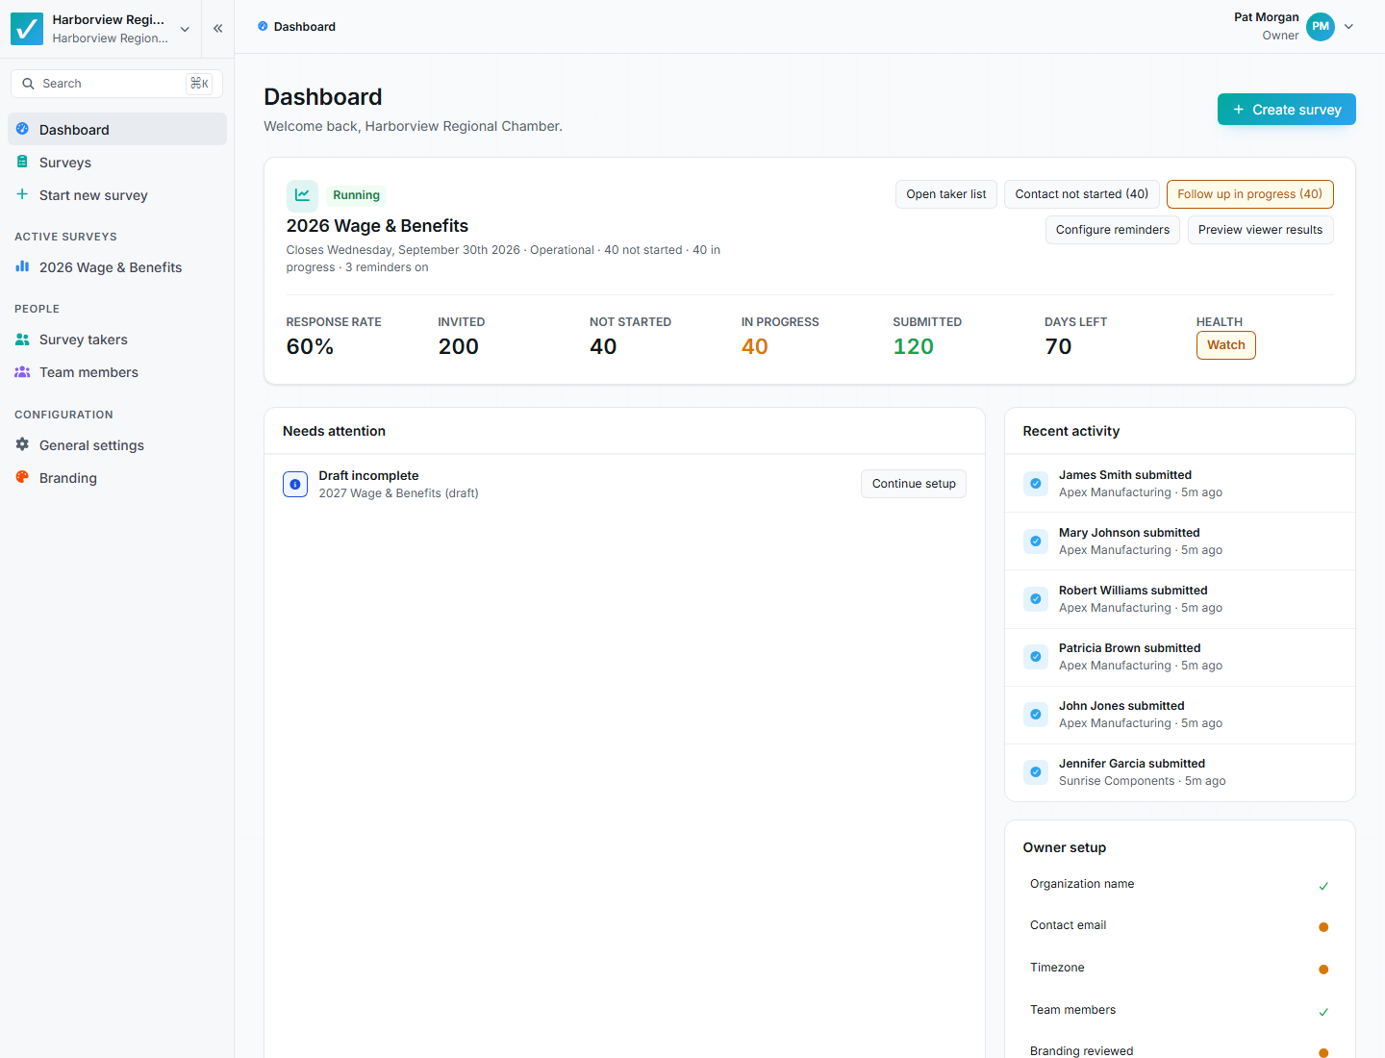Click the Surveys clipboard icon
Viewport: 1385px width, 1058px height.
coord(22,162)
